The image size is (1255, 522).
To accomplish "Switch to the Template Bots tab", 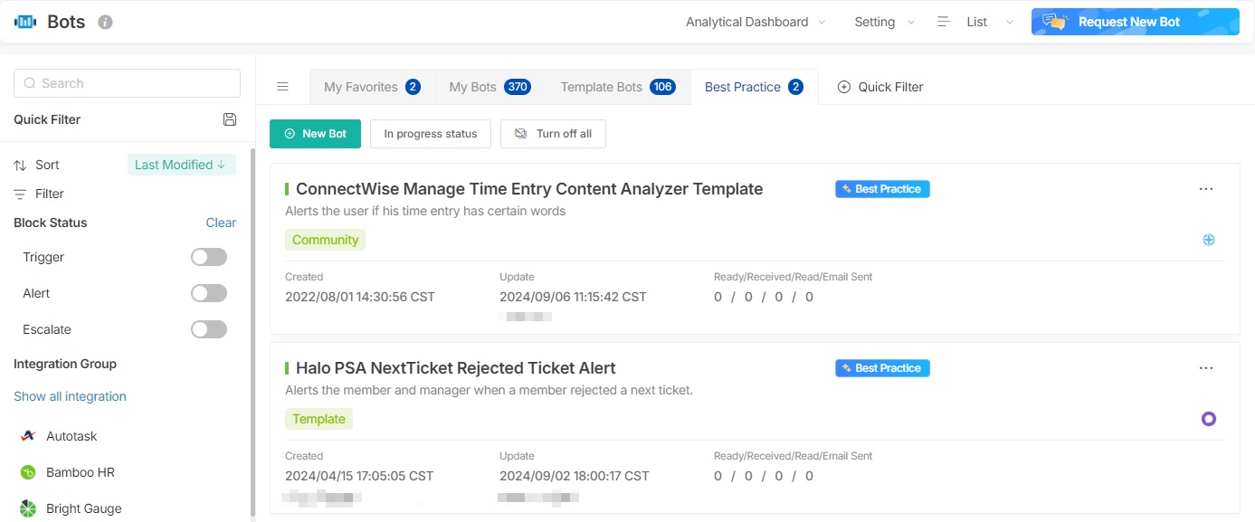I will point(617,87).
